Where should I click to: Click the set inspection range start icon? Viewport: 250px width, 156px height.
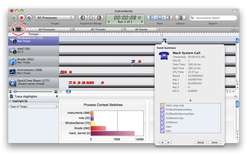[82, 18]
